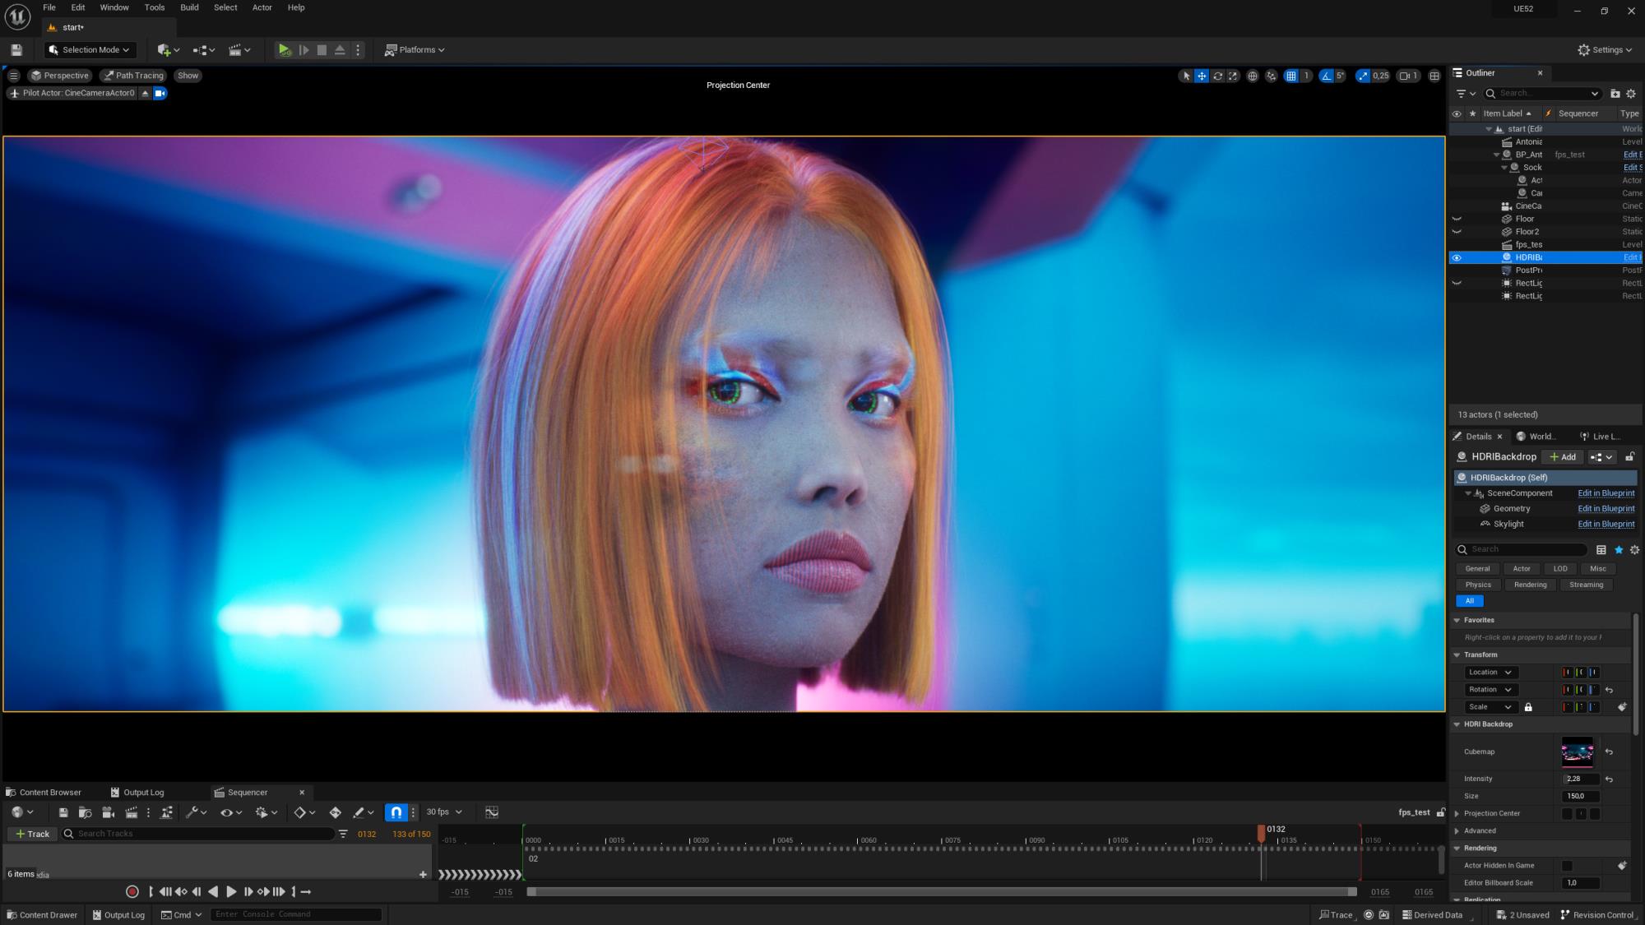Image resolution: width=1645 pixels, height=925 pixels.
Task: Open the World settings tab
Action: (1537, 437)
